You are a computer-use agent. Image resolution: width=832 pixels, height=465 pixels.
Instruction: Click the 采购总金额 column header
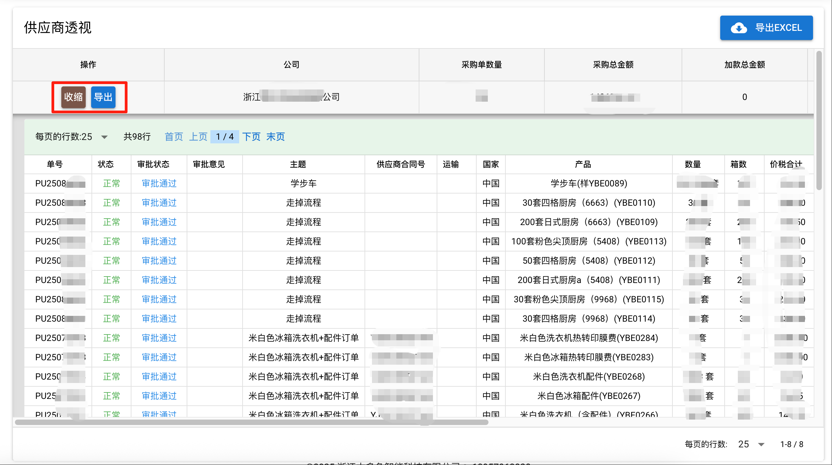613,65
